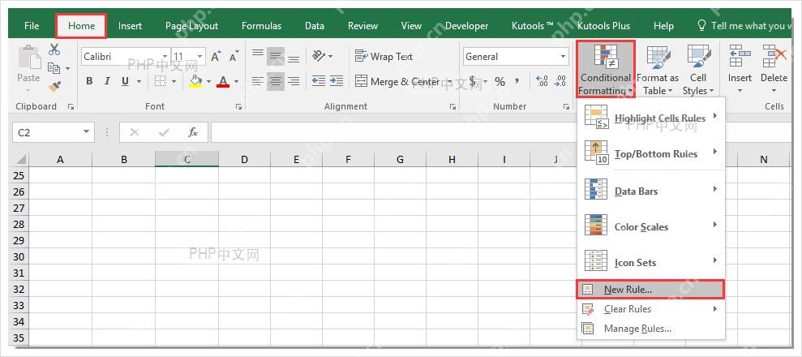Open the Orientation dropdown
This screenshot has width=802, height=357.
coord(322,56)
